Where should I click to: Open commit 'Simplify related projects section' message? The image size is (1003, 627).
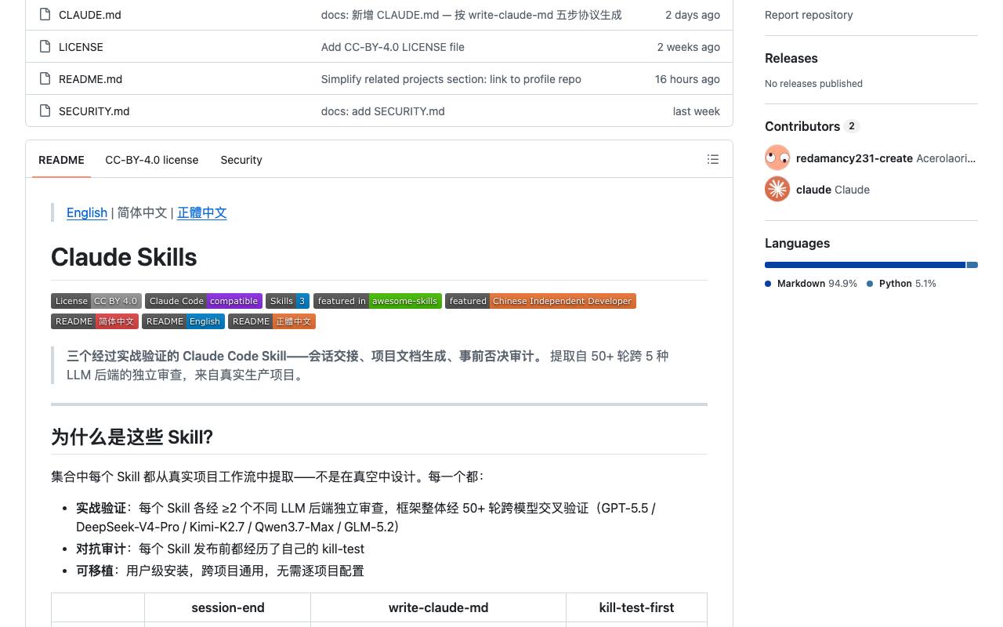(451, 79)
